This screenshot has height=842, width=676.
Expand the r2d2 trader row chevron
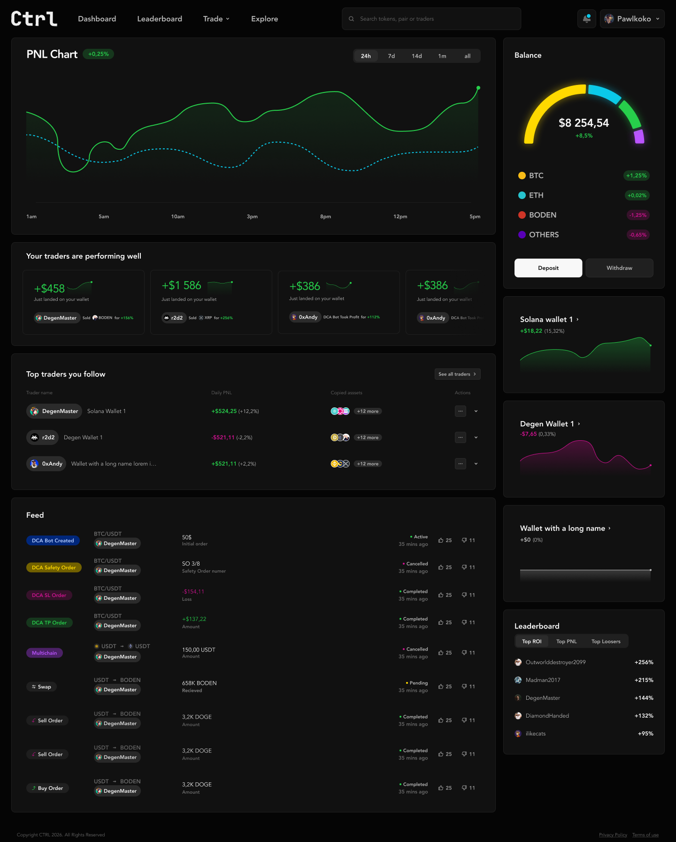coord(476,437)
